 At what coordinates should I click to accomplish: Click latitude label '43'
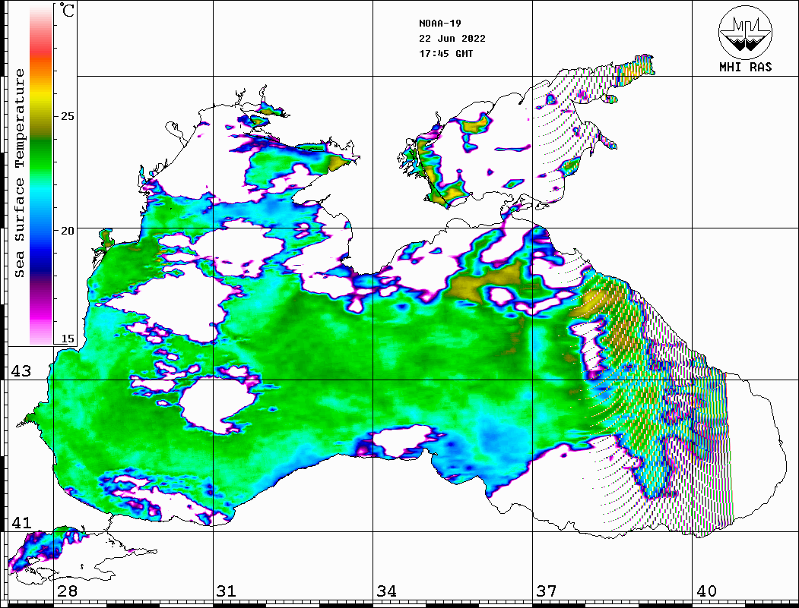click(x=21, y=371)
